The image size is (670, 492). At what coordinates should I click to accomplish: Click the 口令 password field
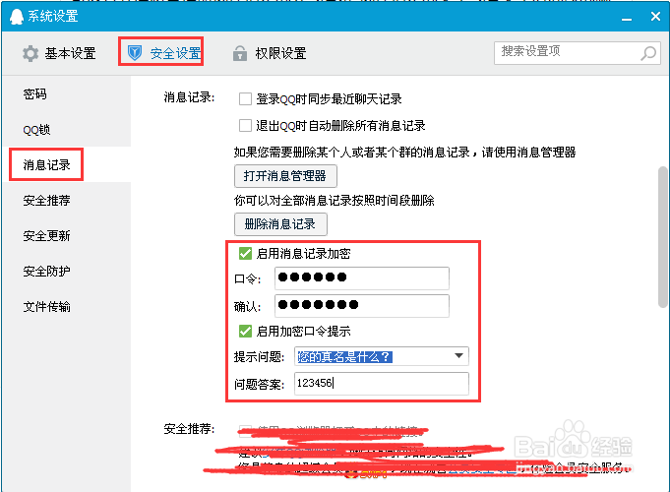(x=361, y=278)
